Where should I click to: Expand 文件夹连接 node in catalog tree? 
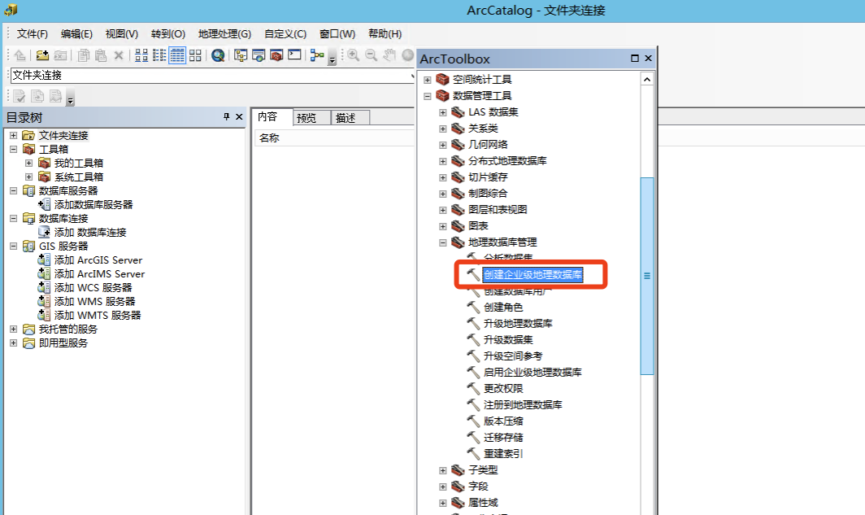14,135
